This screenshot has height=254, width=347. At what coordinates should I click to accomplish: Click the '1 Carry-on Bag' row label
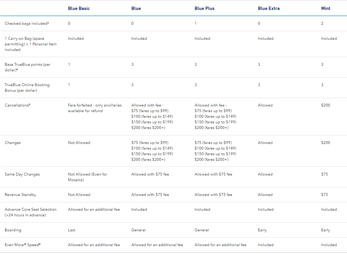(x=31, y=44)
